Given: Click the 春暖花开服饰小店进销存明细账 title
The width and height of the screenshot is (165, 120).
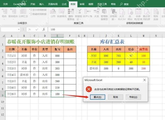Looking at the screenshot, I should [41, 42].
